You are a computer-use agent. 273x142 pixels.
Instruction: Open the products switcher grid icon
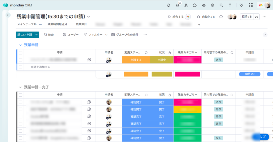pyautogui.click(x=251, y=5)
